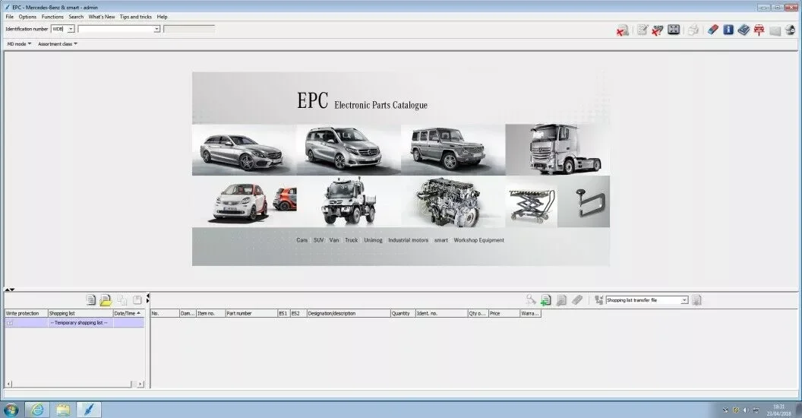Select the Temporary shopping list row

click(74, 323)
